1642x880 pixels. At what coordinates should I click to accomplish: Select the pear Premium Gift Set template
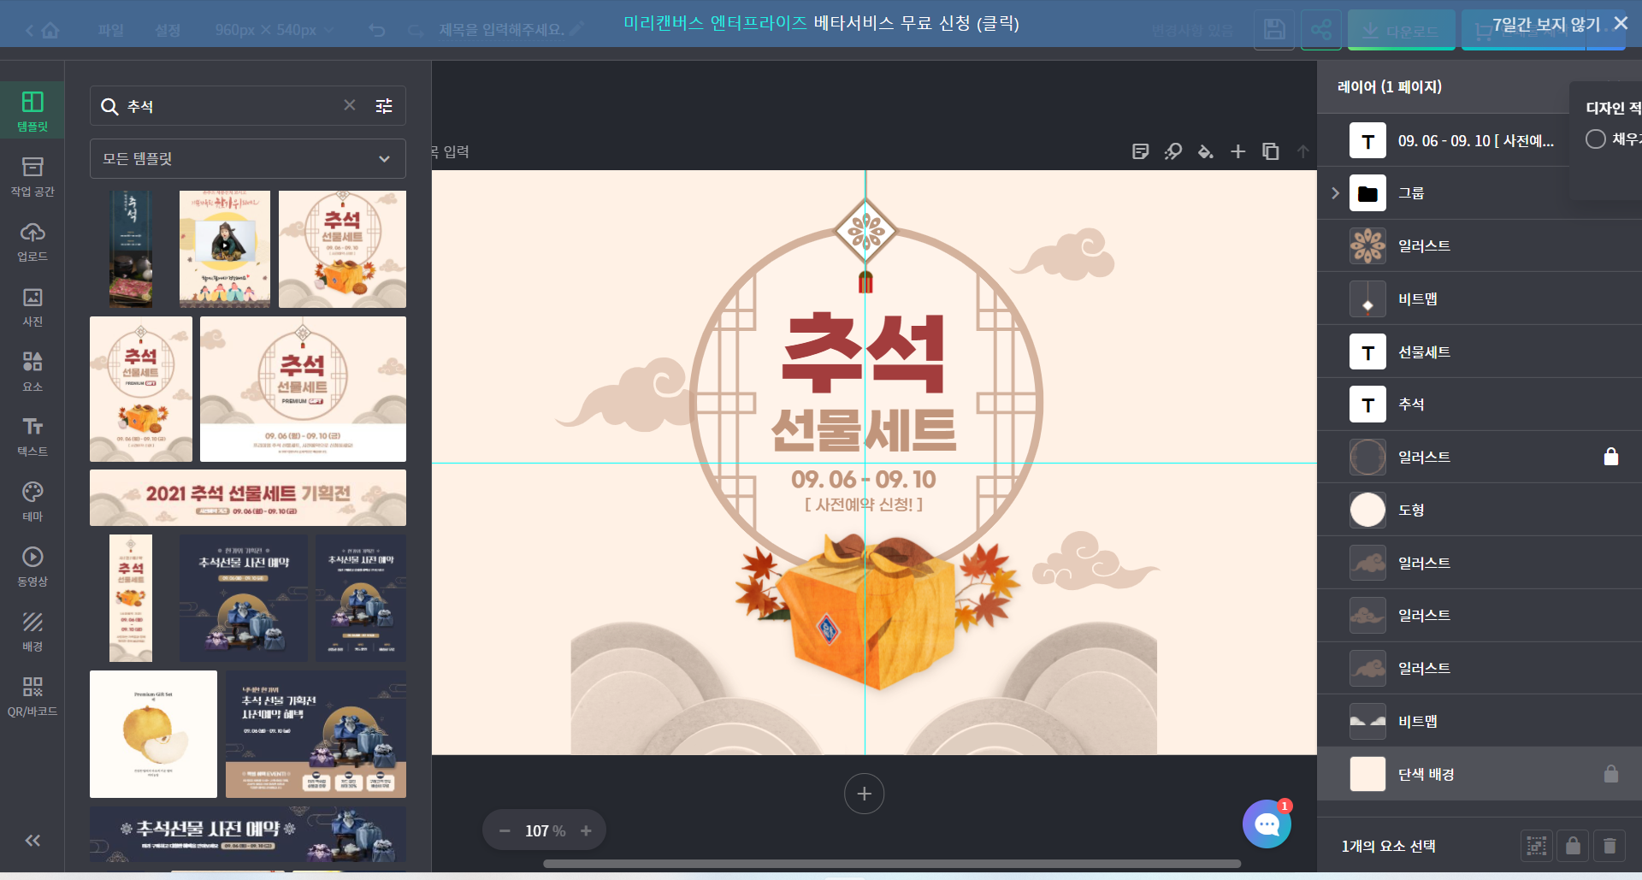point(153,734)
